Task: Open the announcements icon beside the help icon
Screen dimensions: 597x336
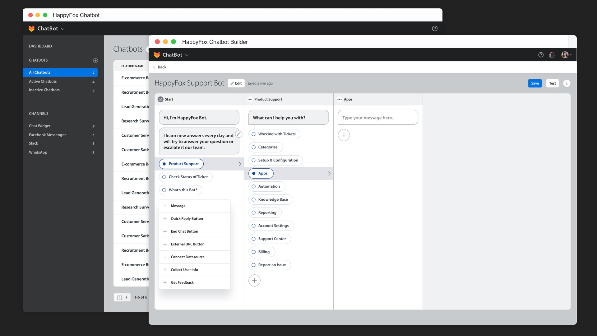Action: [552, 55]
